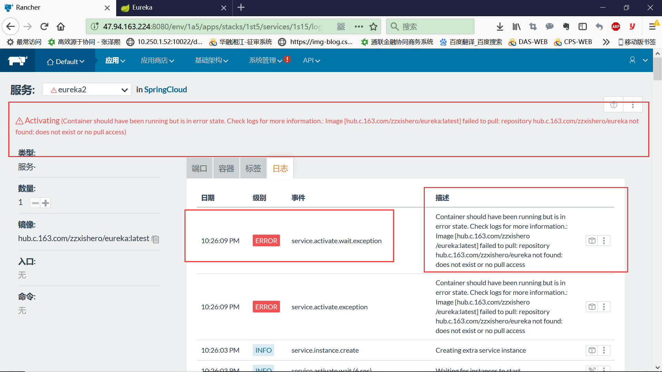Open three-dot menu for service.activate.wait.exception row
The image size is (662, 372).
pyautogui.click(x=604, y=240)
